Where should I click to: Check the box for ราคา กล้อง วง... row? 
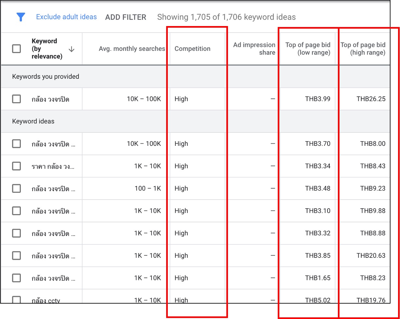(16, 166)
